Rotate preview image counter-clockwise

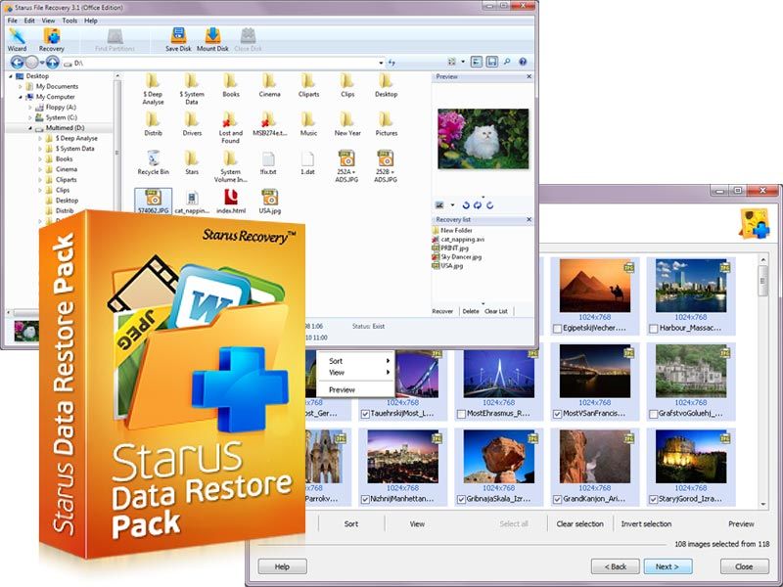coord(466,205)
